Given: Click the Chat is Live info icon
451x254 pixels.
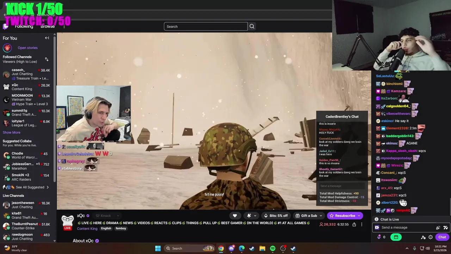Looking at the screenshot, I should click(x=377, y=219).
